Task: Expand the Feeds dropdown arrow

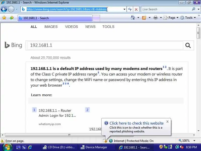Action: tap(149, 18)
